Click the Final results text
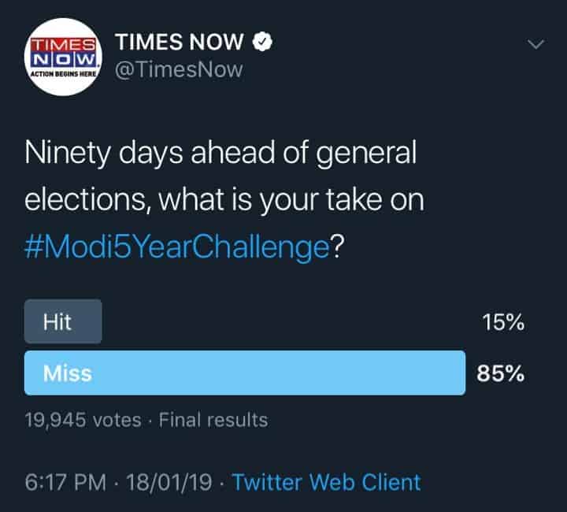This screenshot has width=567, height=512. click(213, 420)
